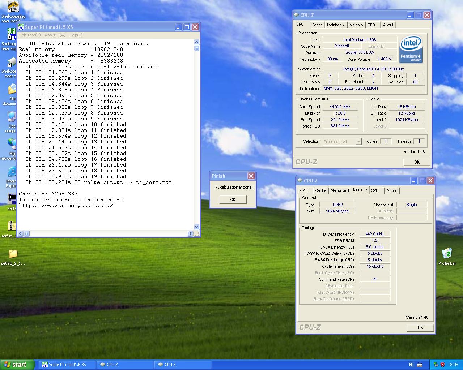Select About tab in lower CPU-Z window
Image resolution: width=463 pixels, height=370 pixels.
[x=392, y=190]
